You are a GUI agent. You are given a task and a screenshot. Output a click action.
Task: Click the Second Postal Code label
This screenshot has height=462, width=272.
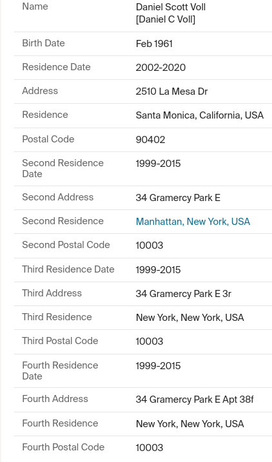(66, 245)
